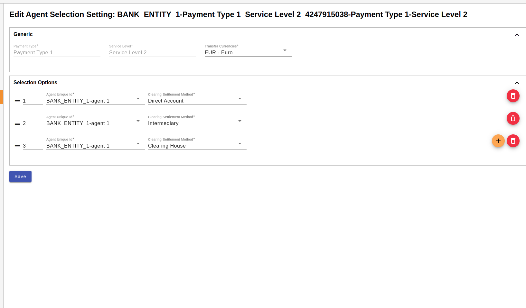526x308 pixels.
Task: Delete selection option row 2
Action: pyautogui.click(x=513, y=118)
